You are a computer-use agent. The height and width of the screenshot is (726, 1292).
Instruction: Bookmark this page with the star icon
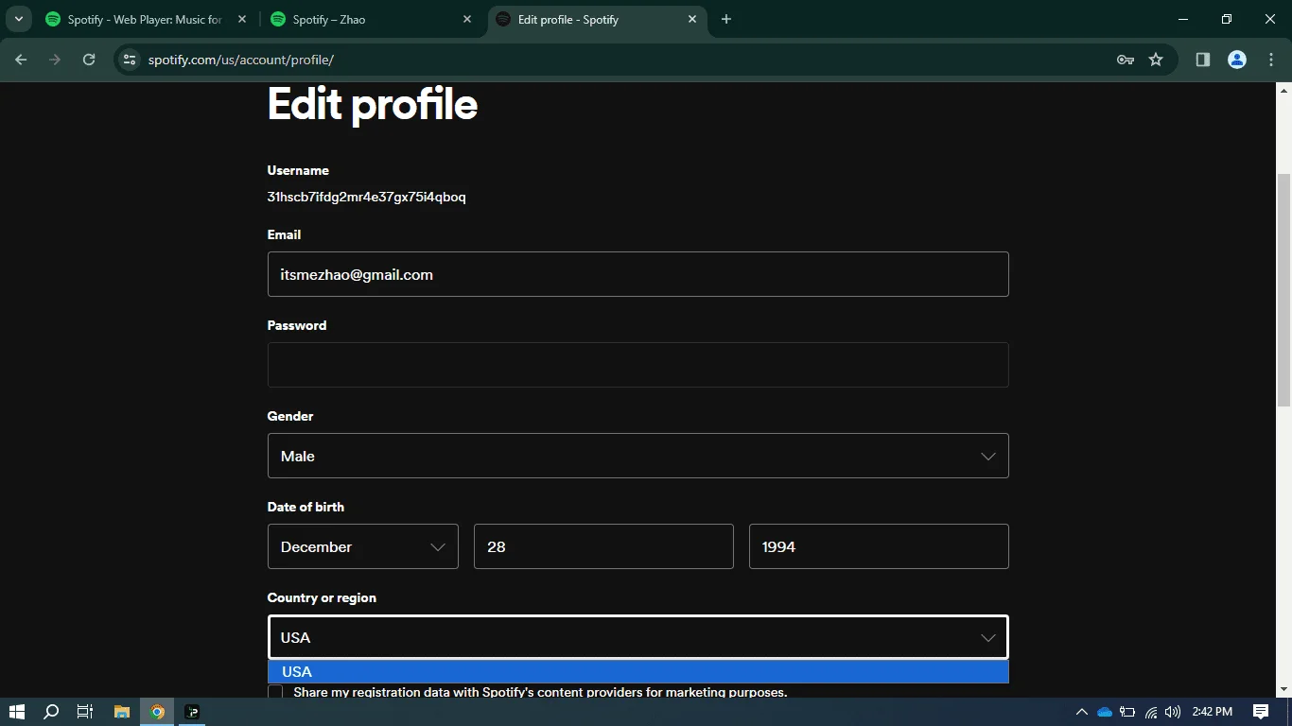[x=1156, y=60]
